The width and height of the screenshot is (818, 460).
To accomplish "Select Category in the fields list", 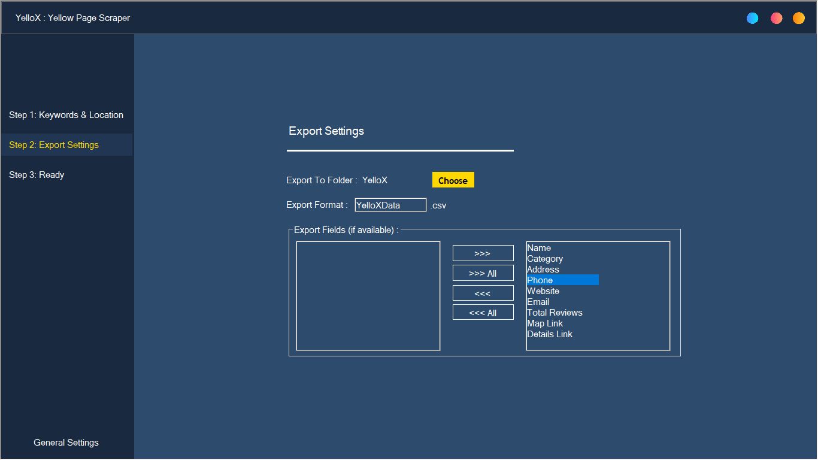I will point(563,259).
